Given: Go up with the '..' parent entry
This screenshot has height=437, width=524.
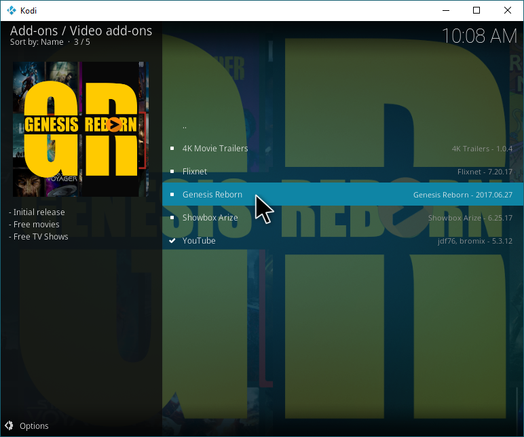Looking at the screenshot, I should [343, 126].
